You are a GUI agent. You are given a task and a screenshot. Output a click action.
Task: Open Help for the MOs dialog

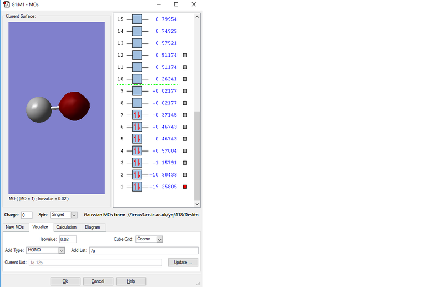click(x=131, y=281)
